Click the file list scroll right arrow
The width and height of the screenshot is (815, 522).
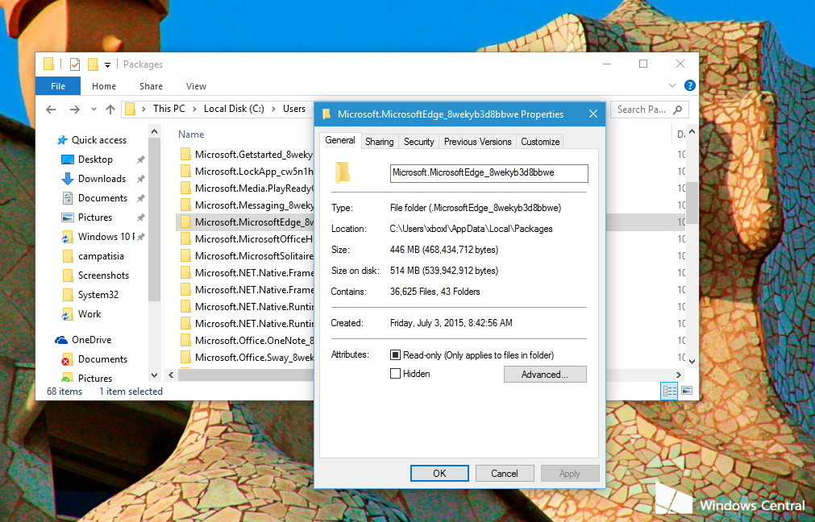click(x=678, y=375)
